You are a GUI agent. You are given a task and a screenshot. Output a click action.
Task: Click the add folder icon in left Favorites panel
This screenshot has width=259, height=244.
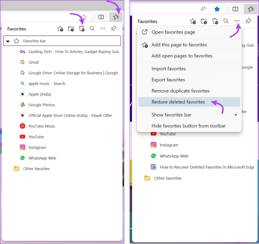[x=71, y=29]
